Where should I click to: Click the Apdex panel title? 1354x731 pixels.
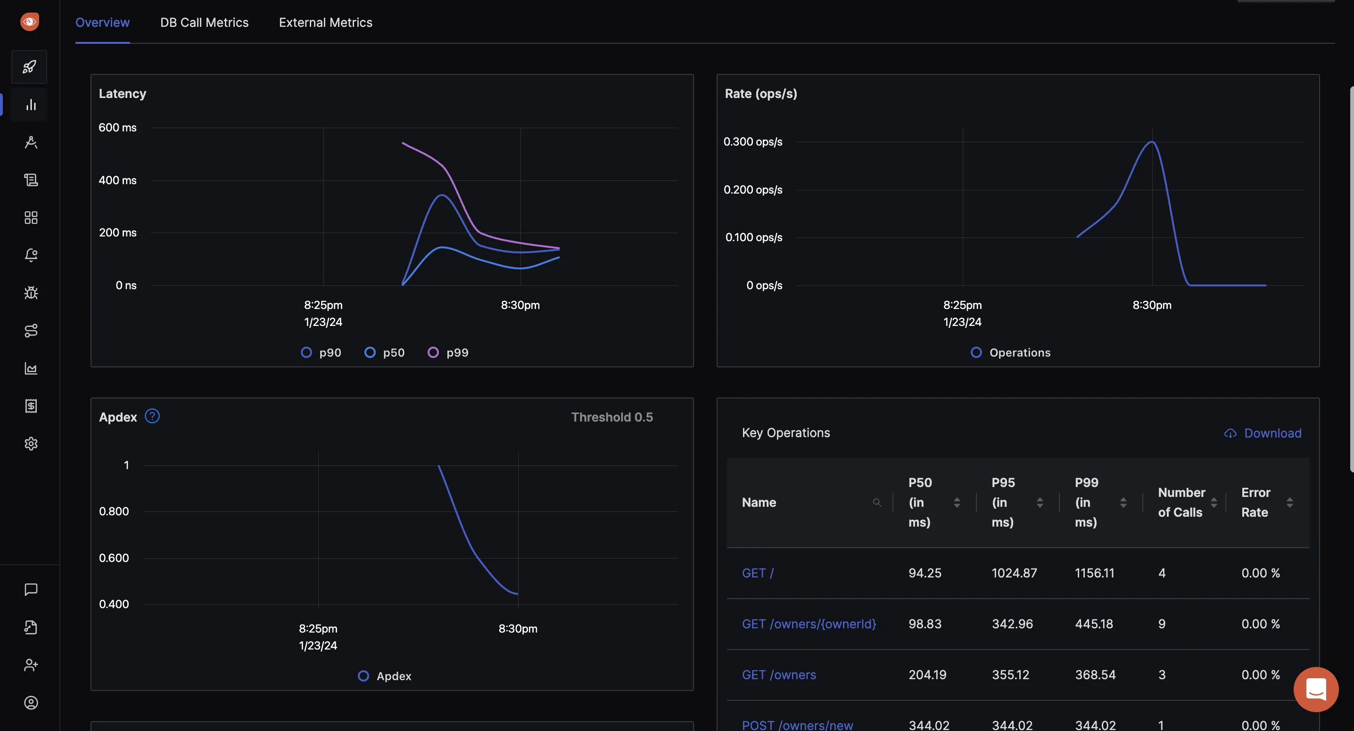[x=118, y=417]
